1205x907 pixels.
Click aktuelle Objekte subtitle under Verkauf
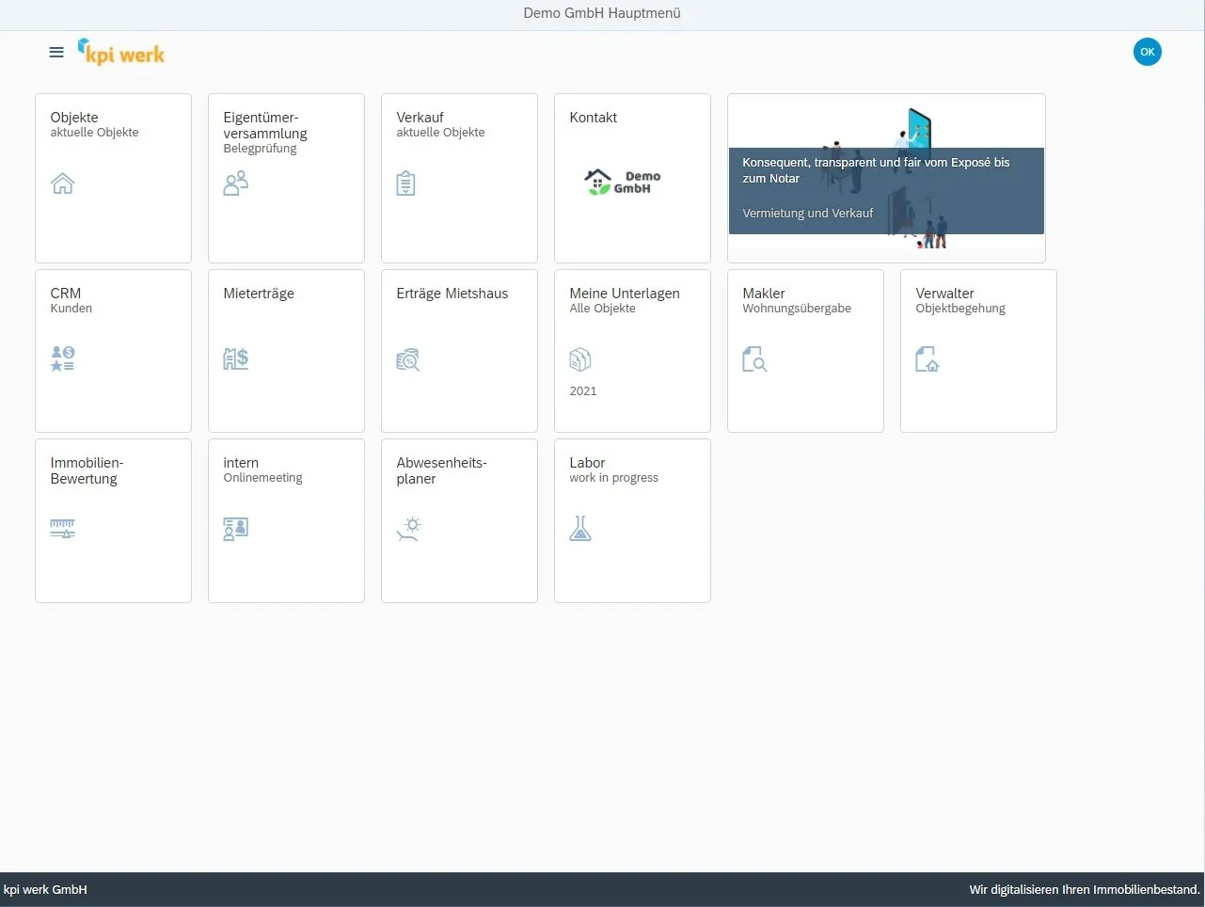coord(440,133)
